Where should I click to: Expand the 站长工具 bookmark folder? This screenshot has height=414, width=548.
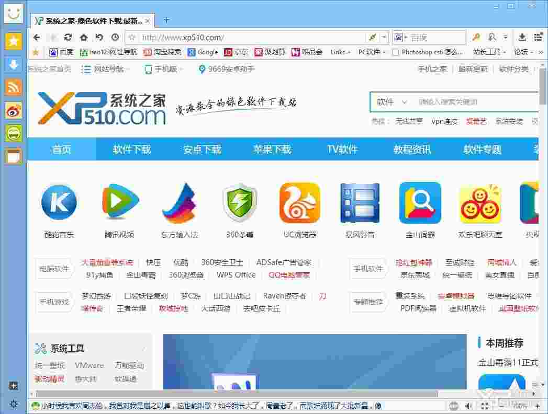point(489,52)
